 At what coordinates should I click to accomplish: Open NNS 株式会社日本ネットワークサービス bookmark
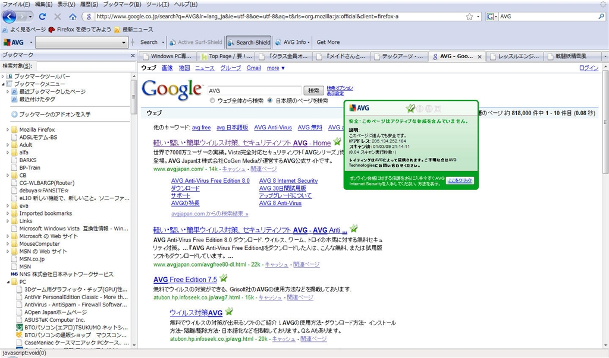point(62,274)
